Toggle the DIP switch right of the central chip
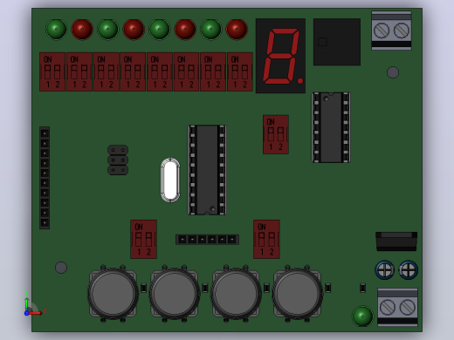Viewport: 454px width, 340px height. pyautogui.click(x=276, y=134)
